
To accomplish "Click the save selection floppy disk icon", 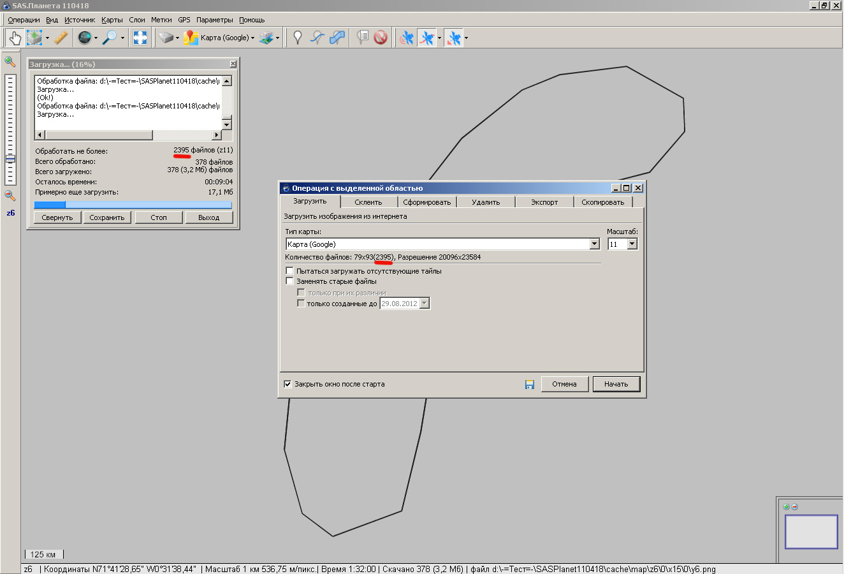I will (x=529, y=385).
